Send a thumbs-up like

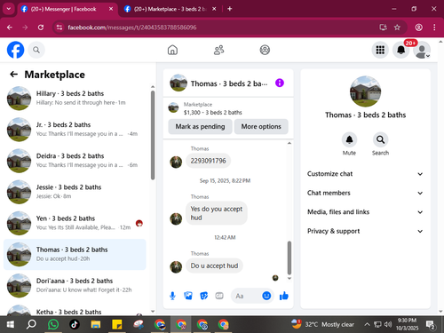[x=284, y=296]
